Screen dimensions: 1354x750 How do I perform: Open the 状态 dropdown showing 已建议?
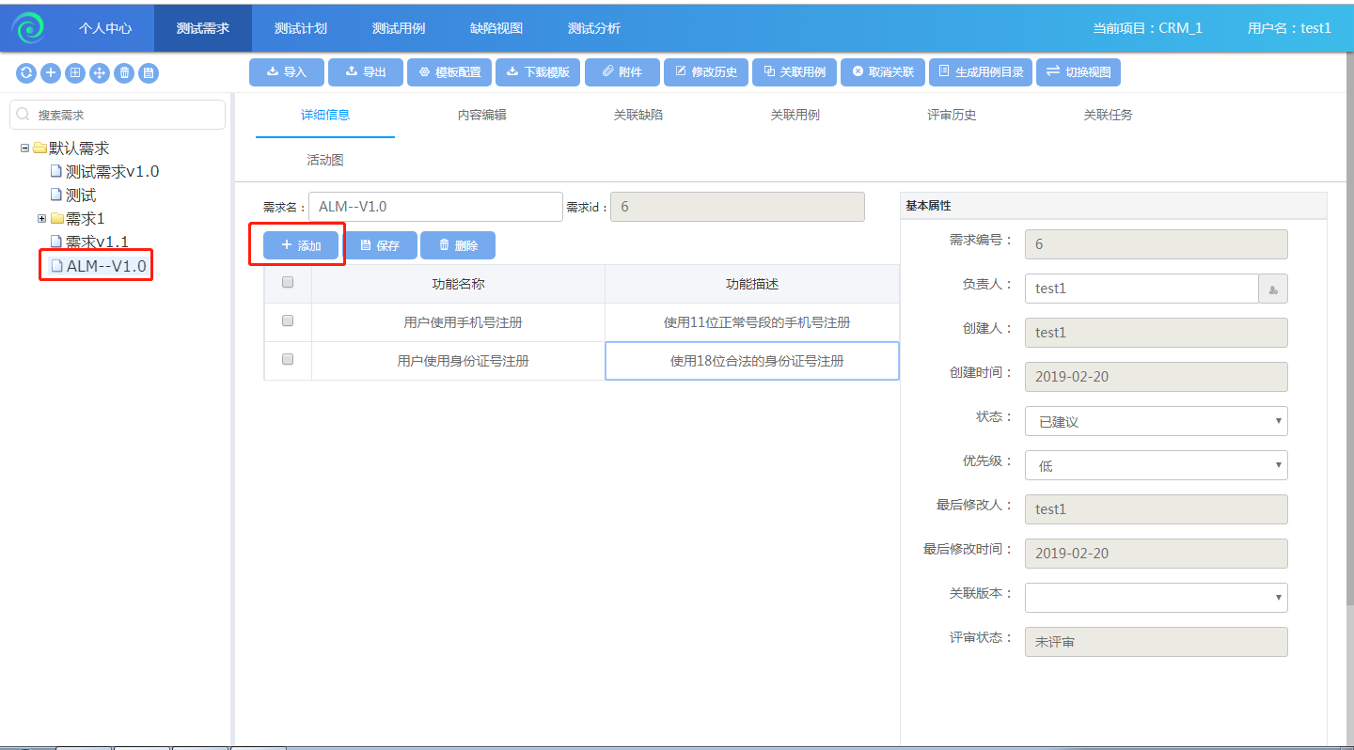(x=1156, y=421)
